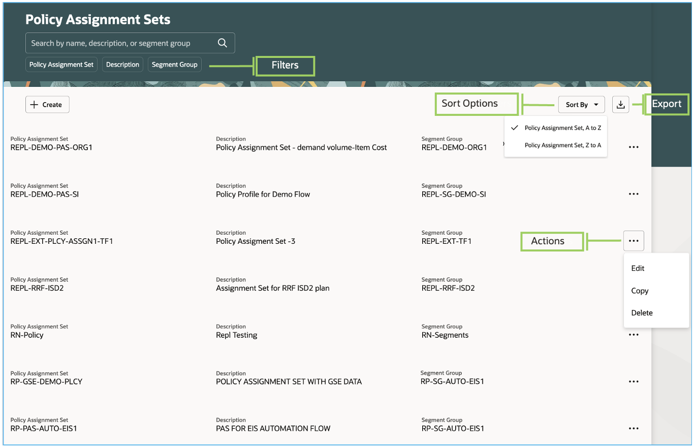The image size is (694, 447).
Task: Click the Create button
Action: pos(47,105)
